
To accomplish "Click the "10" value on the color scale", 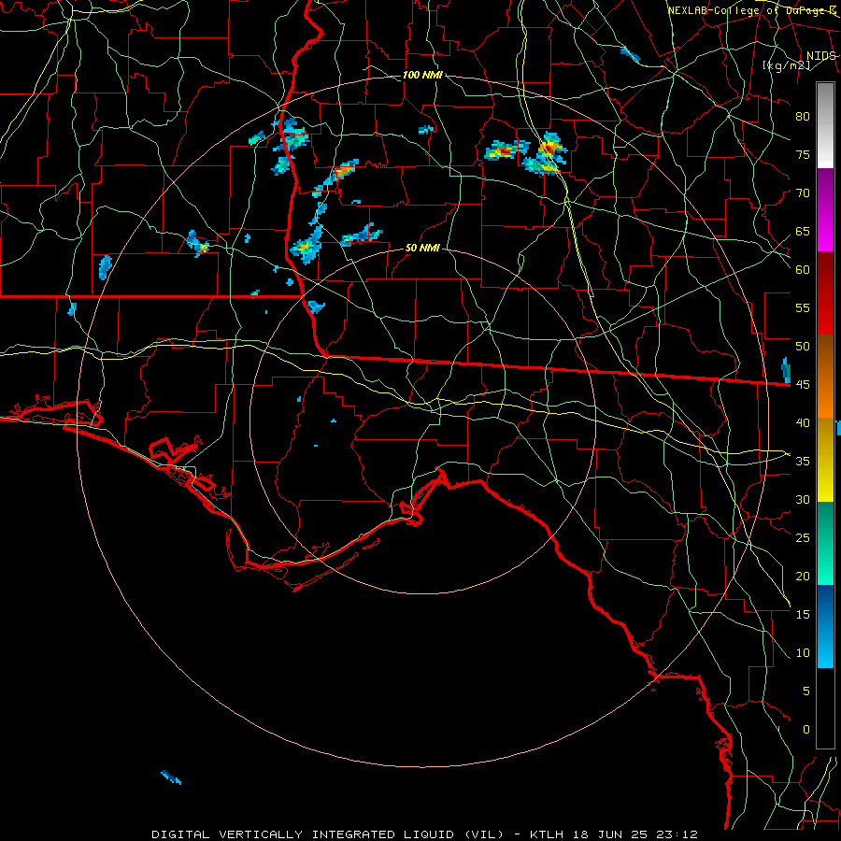I will (803, 653).
